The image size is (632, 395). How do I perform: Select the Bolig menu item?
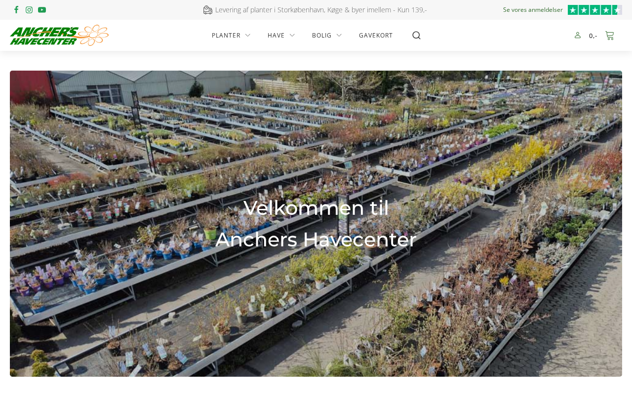click(322, 35)
